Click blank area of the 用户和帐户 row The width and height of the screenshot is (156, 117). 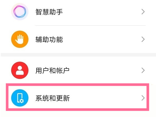pos(104,70)
